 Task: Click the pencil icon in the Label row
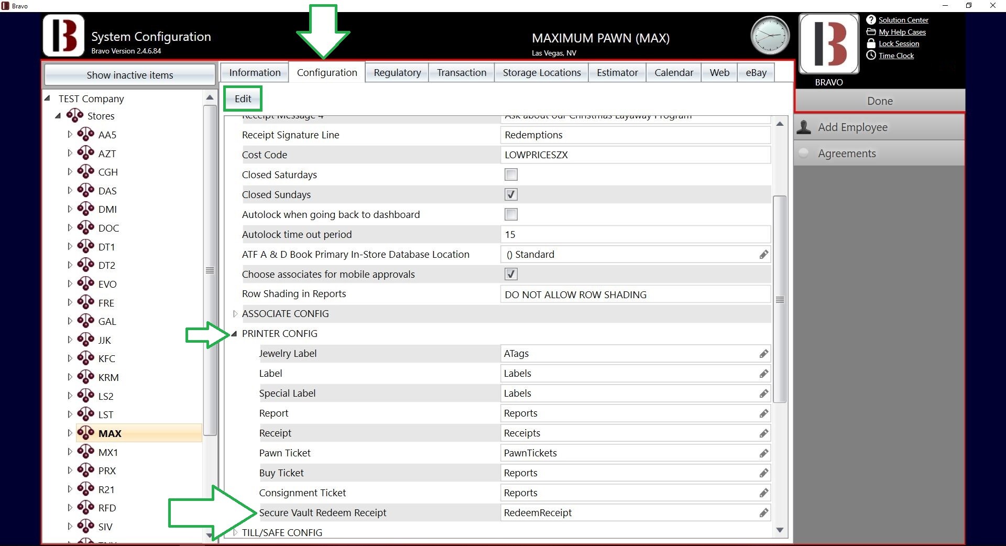point(764,374)
